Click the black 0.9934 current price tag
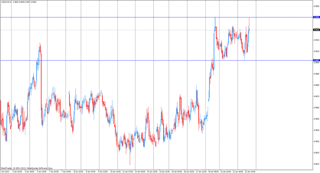The width and height of the screenshot is (320, 173). [x=316, y=30]
